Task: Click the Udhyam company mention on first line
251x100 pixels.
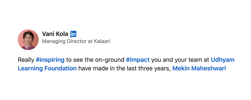Action: 222,60
